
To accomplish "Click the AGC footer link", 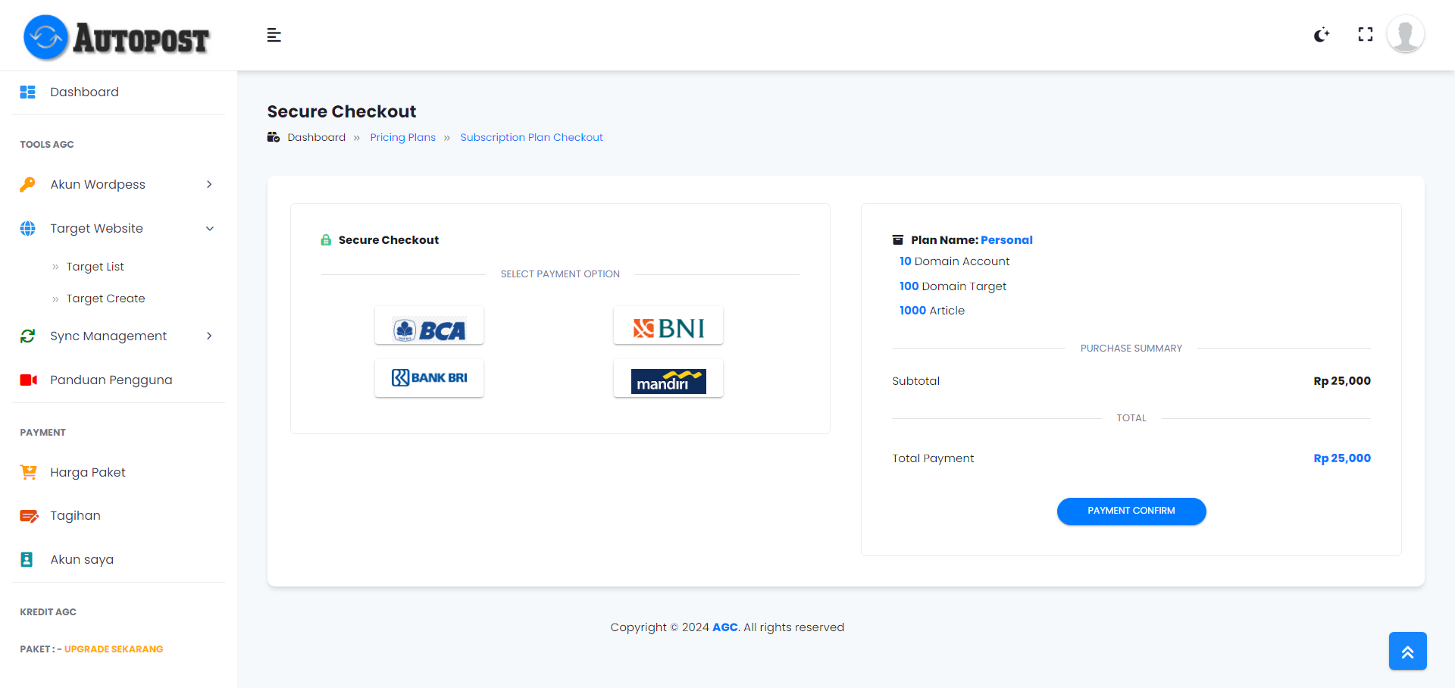I will point(724,627).
